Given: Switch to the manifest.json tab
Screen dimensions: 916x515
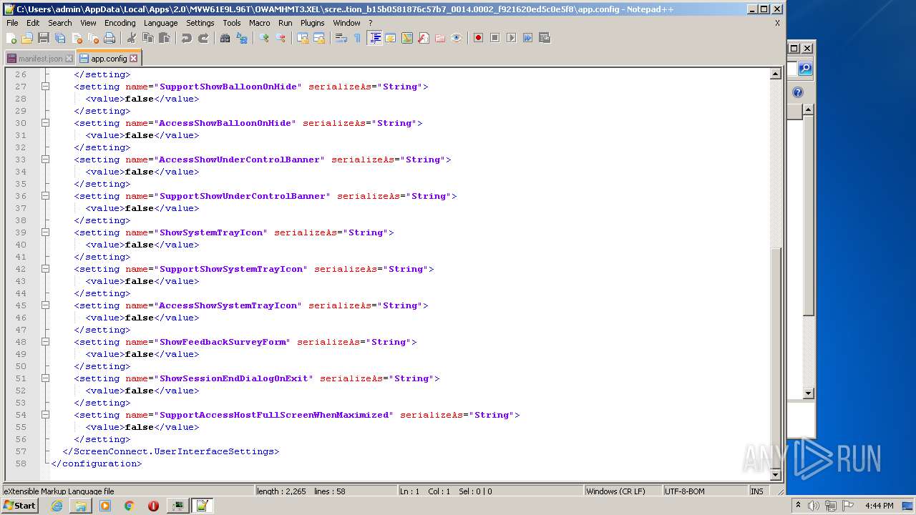Looking at the screenshot, I should coord(40,59).
